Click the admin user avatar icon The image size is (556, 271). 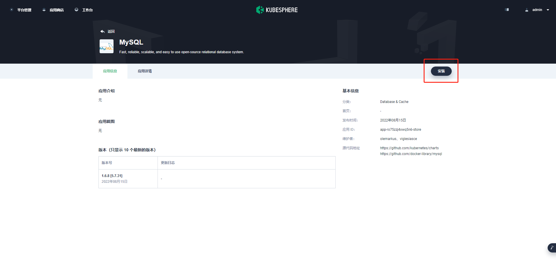click(x=527, y=10)
